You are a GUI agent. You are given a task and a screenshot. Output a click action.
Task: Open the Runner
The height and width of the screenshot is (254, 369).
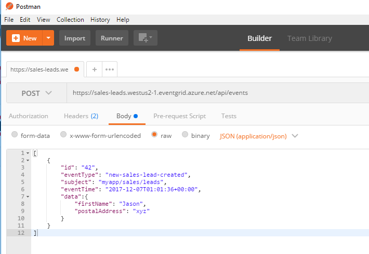click(112, 38)
